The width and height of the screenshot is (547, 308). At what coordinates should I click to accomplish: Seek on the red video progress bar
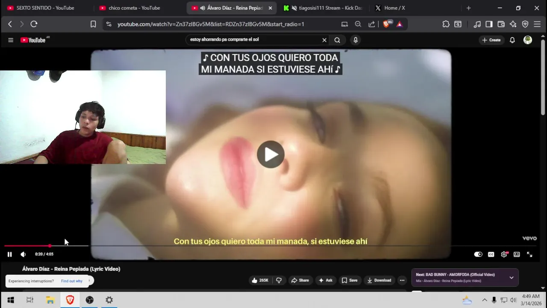tap(270, 246)
